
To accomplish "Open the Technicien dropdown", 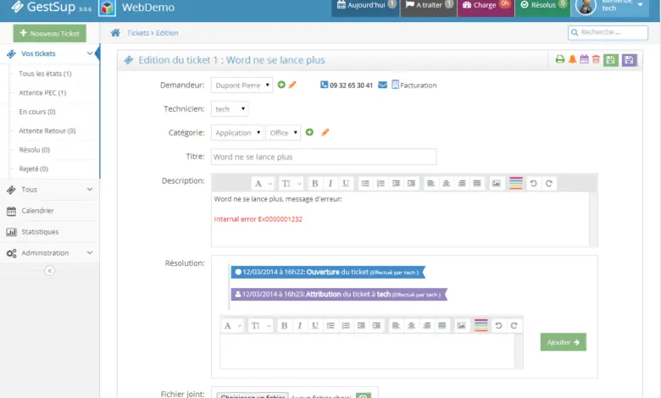I will (230, 109).
